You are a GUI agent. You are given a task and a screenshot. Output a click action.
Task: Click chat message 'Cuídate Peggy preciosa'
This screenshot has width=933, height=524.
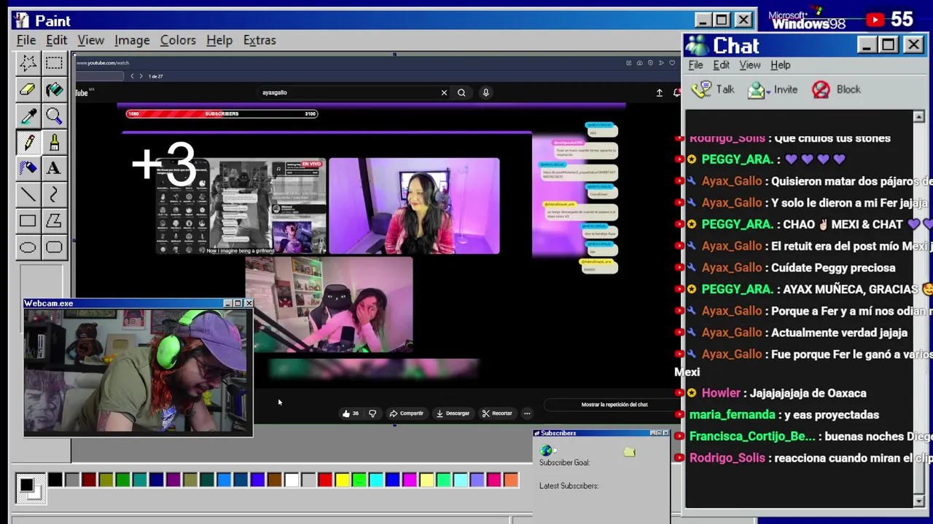tap(833, 268)
